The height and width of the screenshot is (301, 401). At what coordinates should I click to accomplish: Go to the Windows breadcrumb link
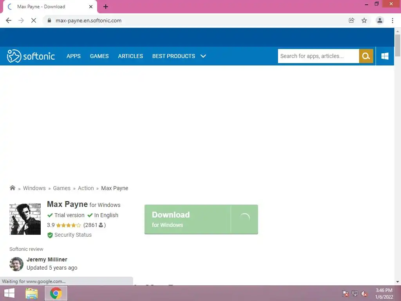(34, 188)
